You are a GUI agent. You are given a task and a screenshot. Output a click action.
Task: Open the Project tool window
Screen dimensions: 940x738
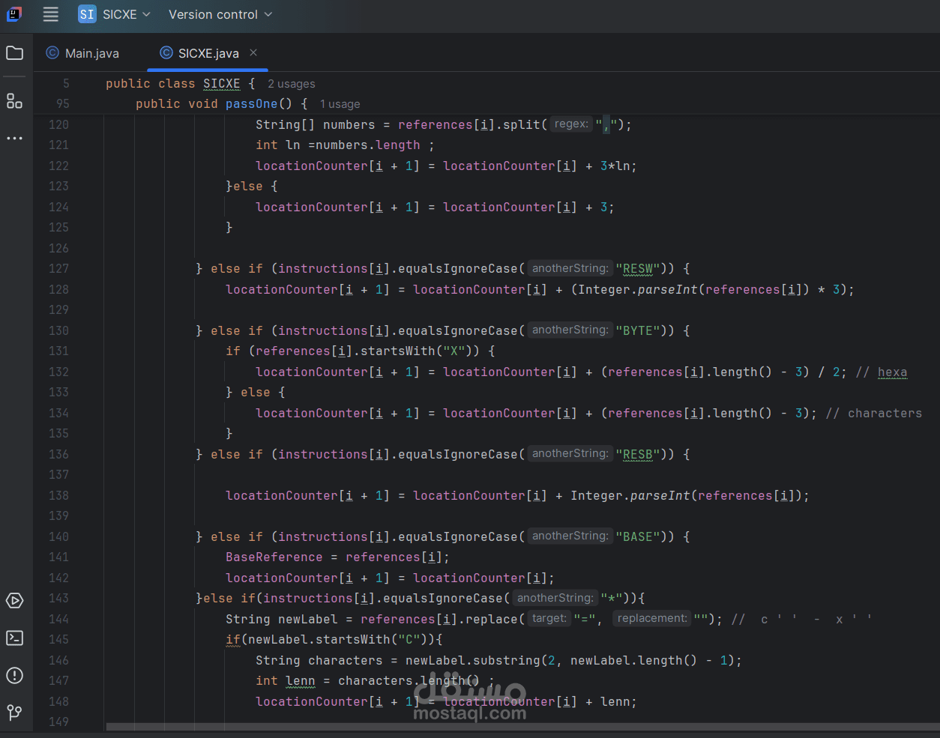[x=13, y=52]
